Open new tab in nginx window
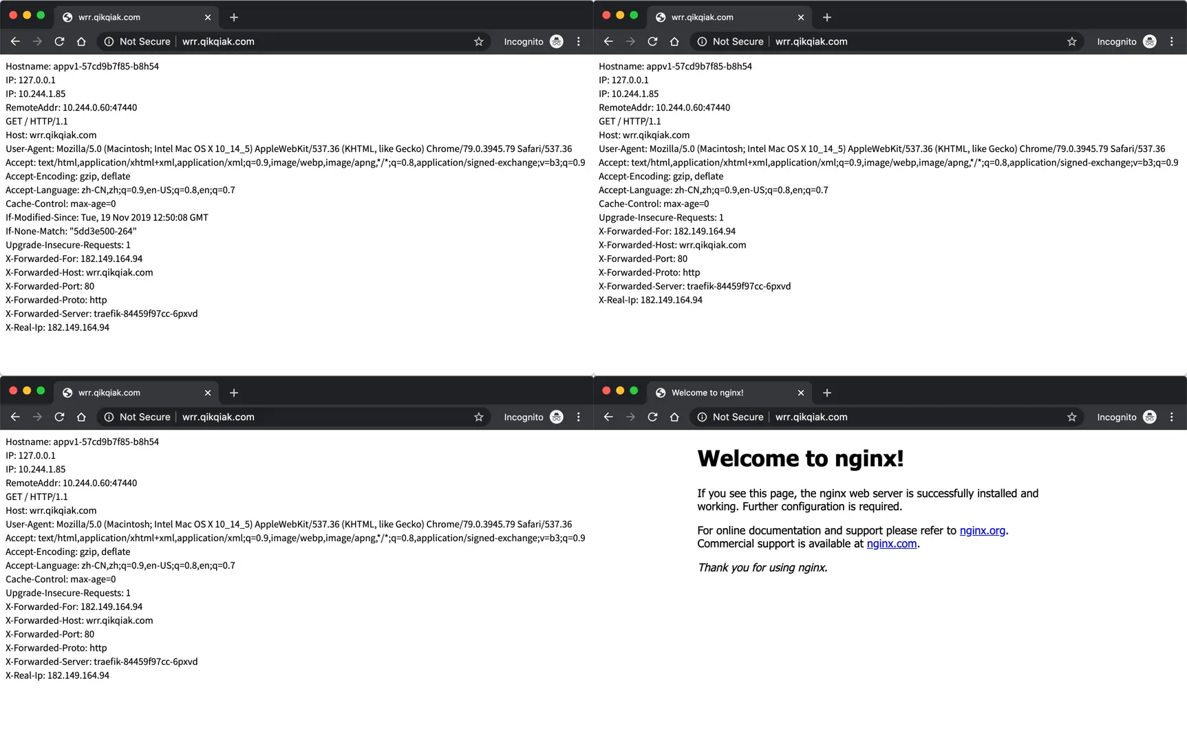 (827, 393)
